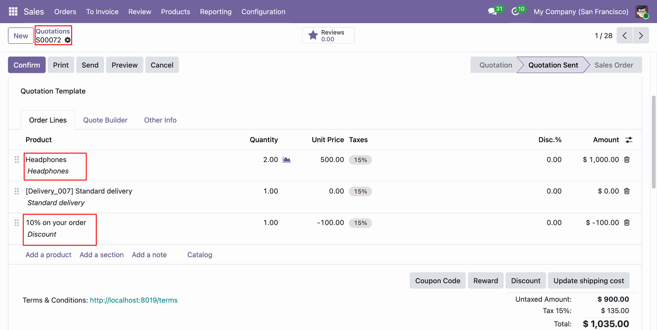Open the Orders menu
Image resolution: width=657 pixels, height=330 pixels.
pyautogui.click(x=65, y=12)
